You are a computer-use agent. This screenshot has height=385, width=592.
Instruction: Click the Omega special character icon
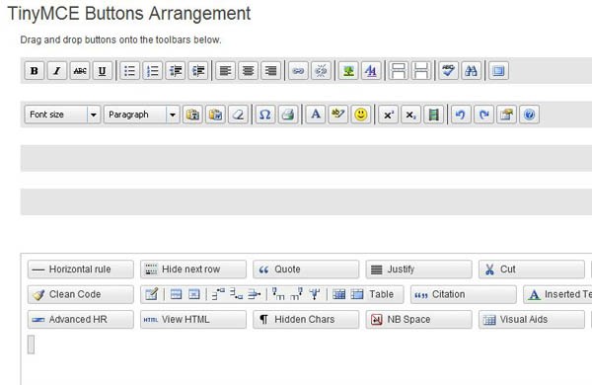[x=265, y=115]
